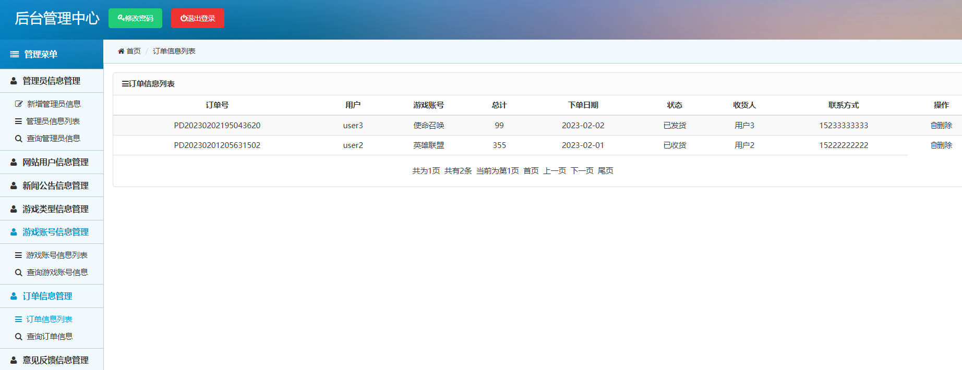This screenshot has height=370, width=962.
Task: Click list icon beside 游戏账号信息列表
Action: 18,255
